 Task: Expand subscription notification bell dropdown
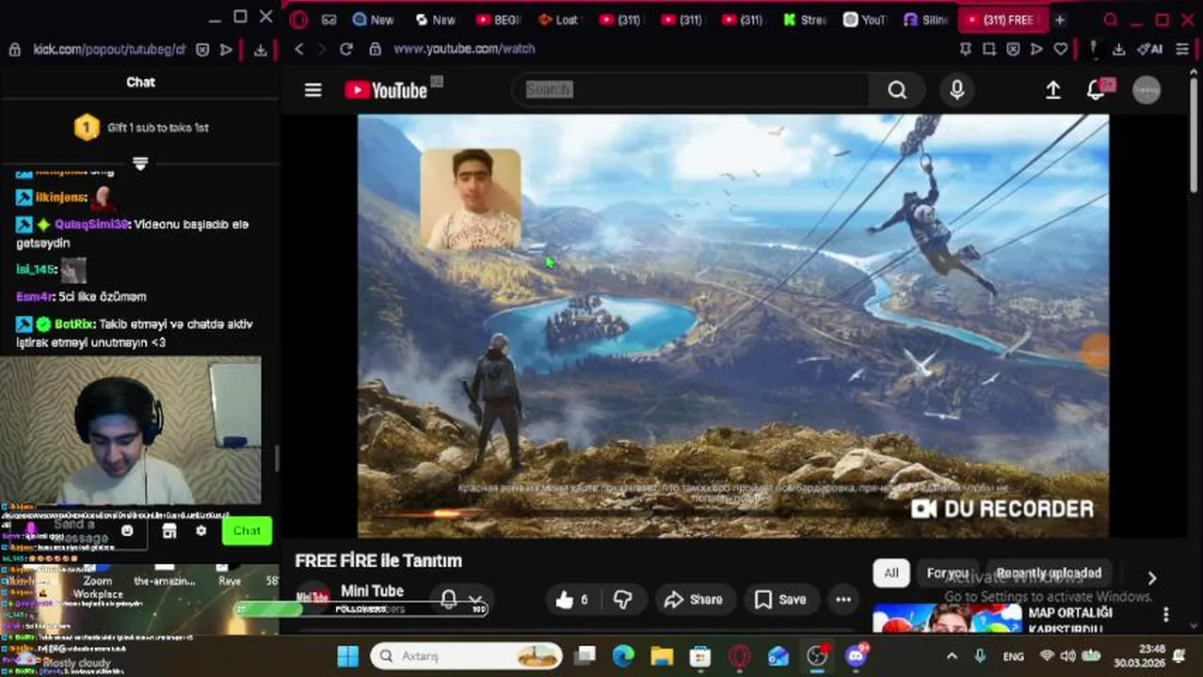coord(461,599)
